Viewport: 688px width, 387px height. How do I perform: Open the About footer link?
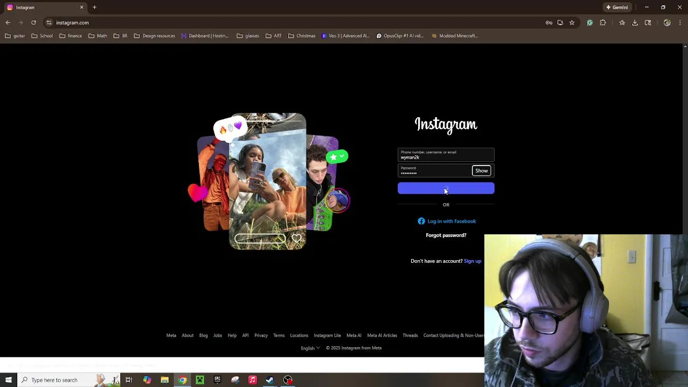point(188,335)
